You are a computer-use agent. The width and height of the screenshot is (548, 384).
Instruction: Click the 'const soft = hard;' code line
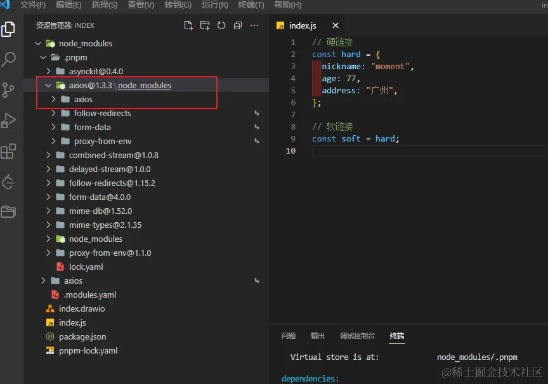pos(356,139)
